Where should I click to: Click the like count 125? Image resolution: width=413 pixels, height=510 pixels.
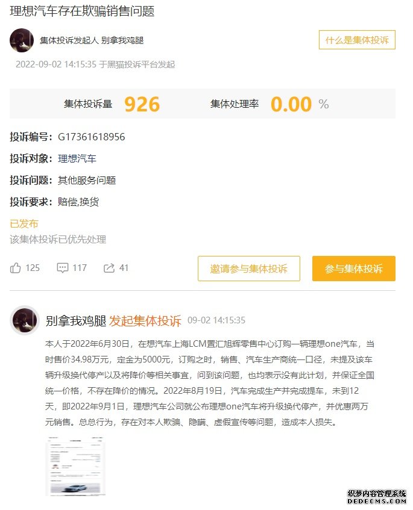[x=33, y=268]
